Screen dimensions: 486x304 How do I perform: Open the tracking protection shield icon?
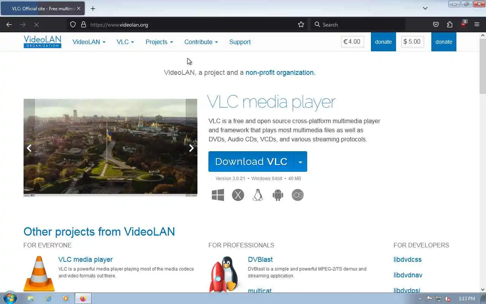point(73,25)
